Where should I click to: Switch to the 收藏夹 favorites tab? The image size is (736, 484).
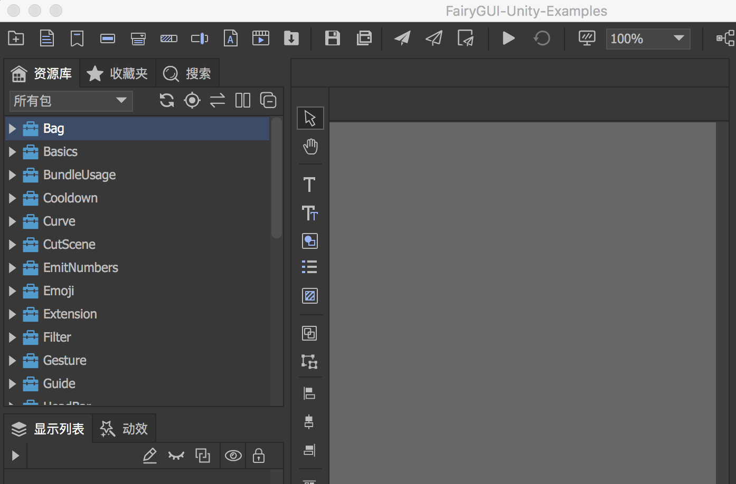[x=118, y=74]
